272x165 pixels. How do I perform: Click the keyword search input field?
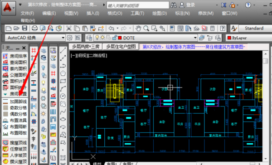[138, 5]
